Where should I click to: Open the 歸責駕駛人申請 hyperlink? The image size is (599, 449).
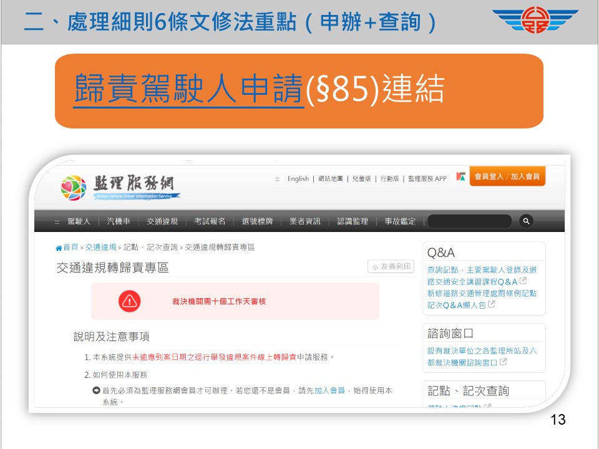click(x=187, y=89)
